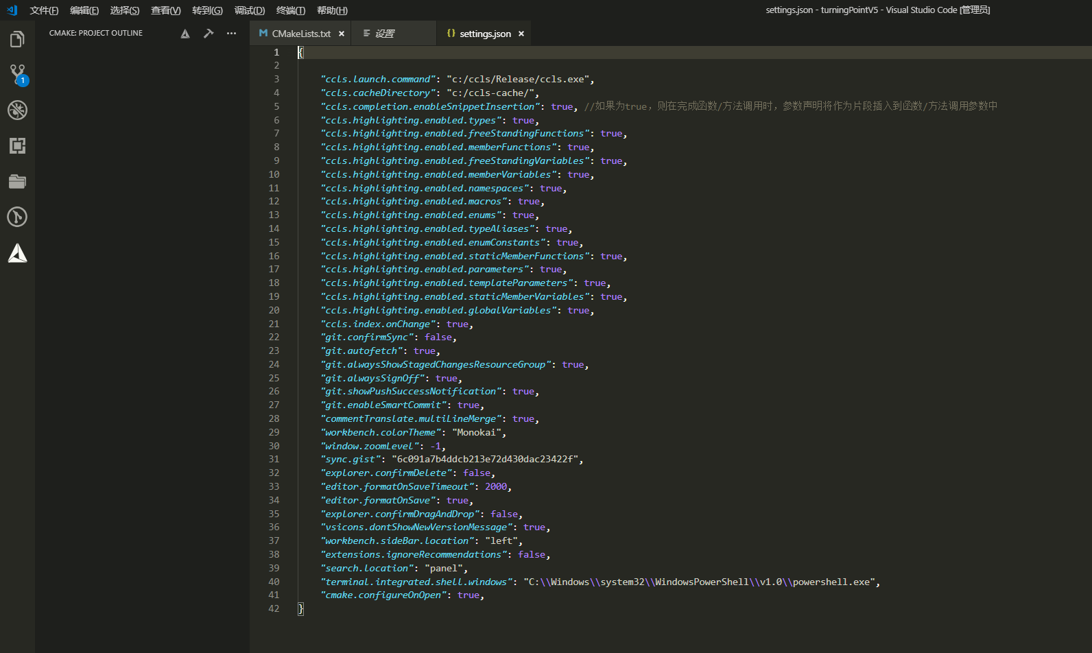The width and height of the screenshot is (1092, 653).
Task: Click "extensions.ignoreRecommendations" key on line 38
Action: [x=414, y=554]
